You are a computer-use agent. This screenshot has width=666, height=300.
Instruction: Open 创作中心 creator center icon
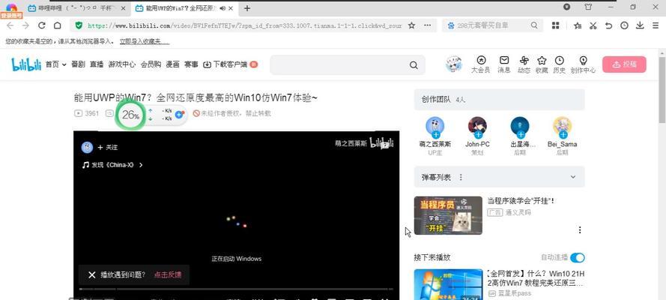pos(583,64)
